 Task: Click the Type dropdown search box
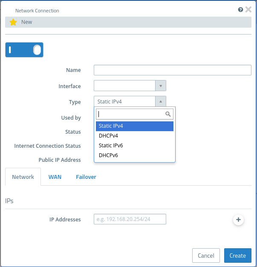tap(130, 114)
